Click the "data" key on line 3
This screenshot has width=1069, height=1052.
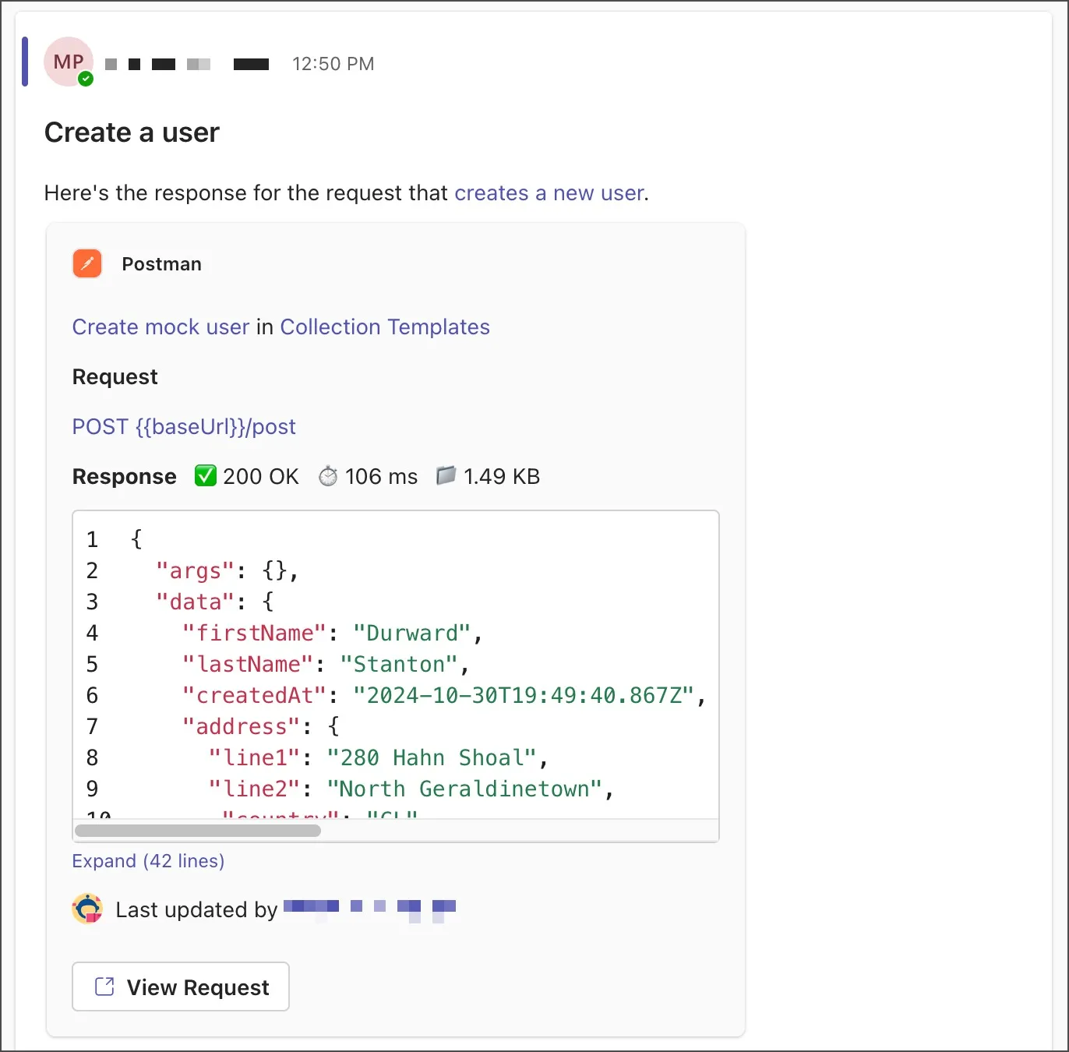point(195,602)
